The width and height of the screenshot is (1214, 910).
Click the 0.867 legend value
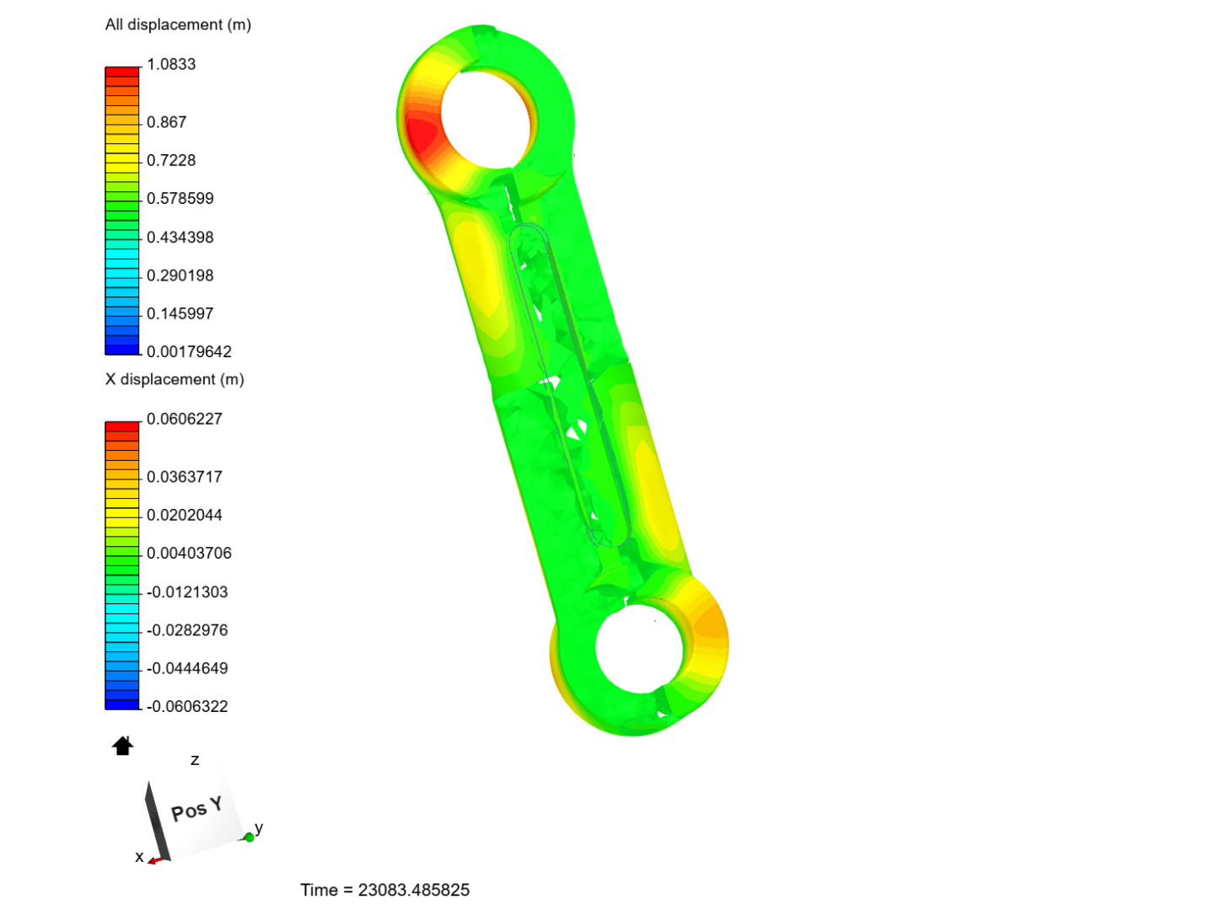pos(166,122)
